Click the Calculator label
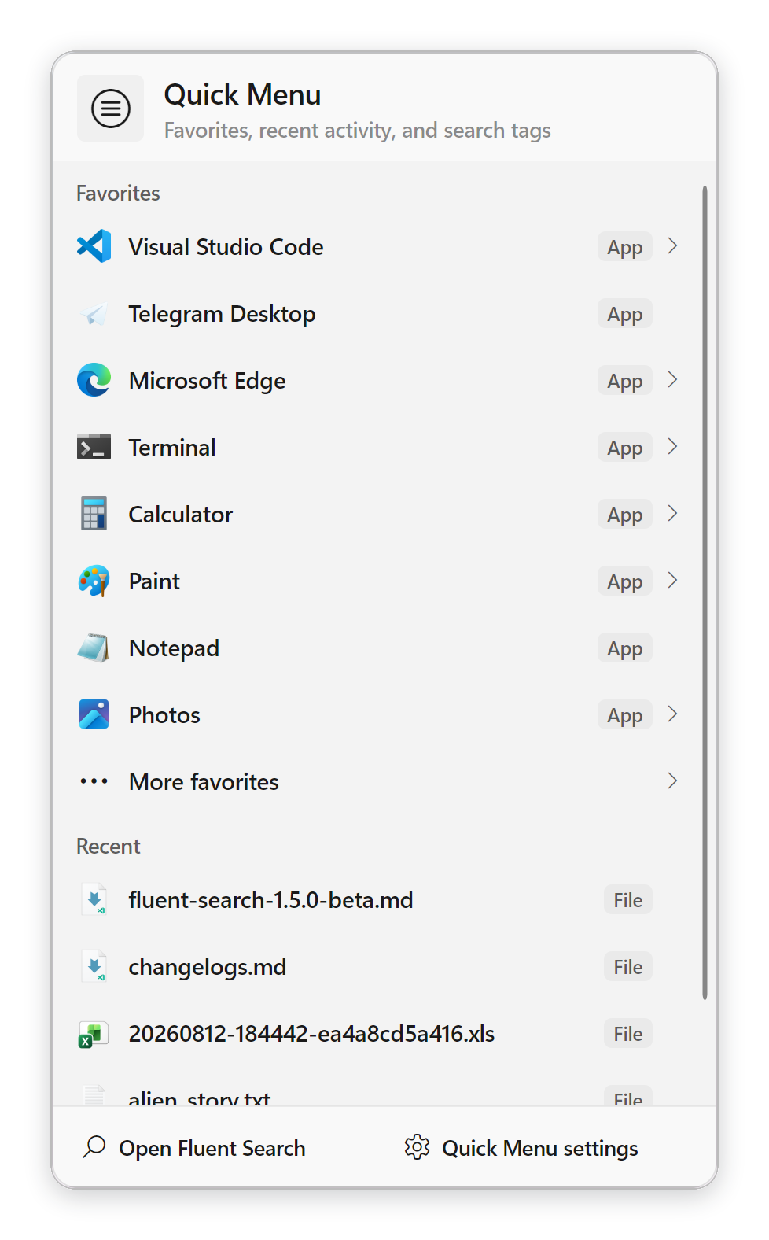 point(181,514)
